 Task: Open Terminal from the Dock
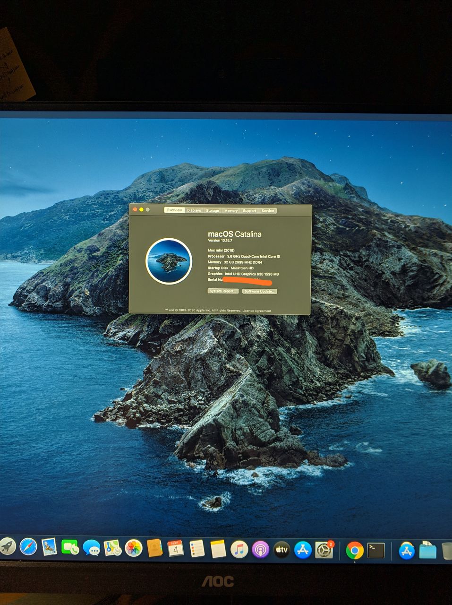(376, 550)
